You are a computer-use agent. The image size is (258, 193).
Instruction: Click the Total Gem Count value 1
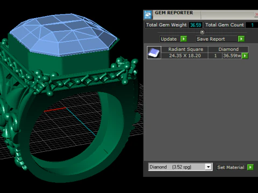[252, 25]
